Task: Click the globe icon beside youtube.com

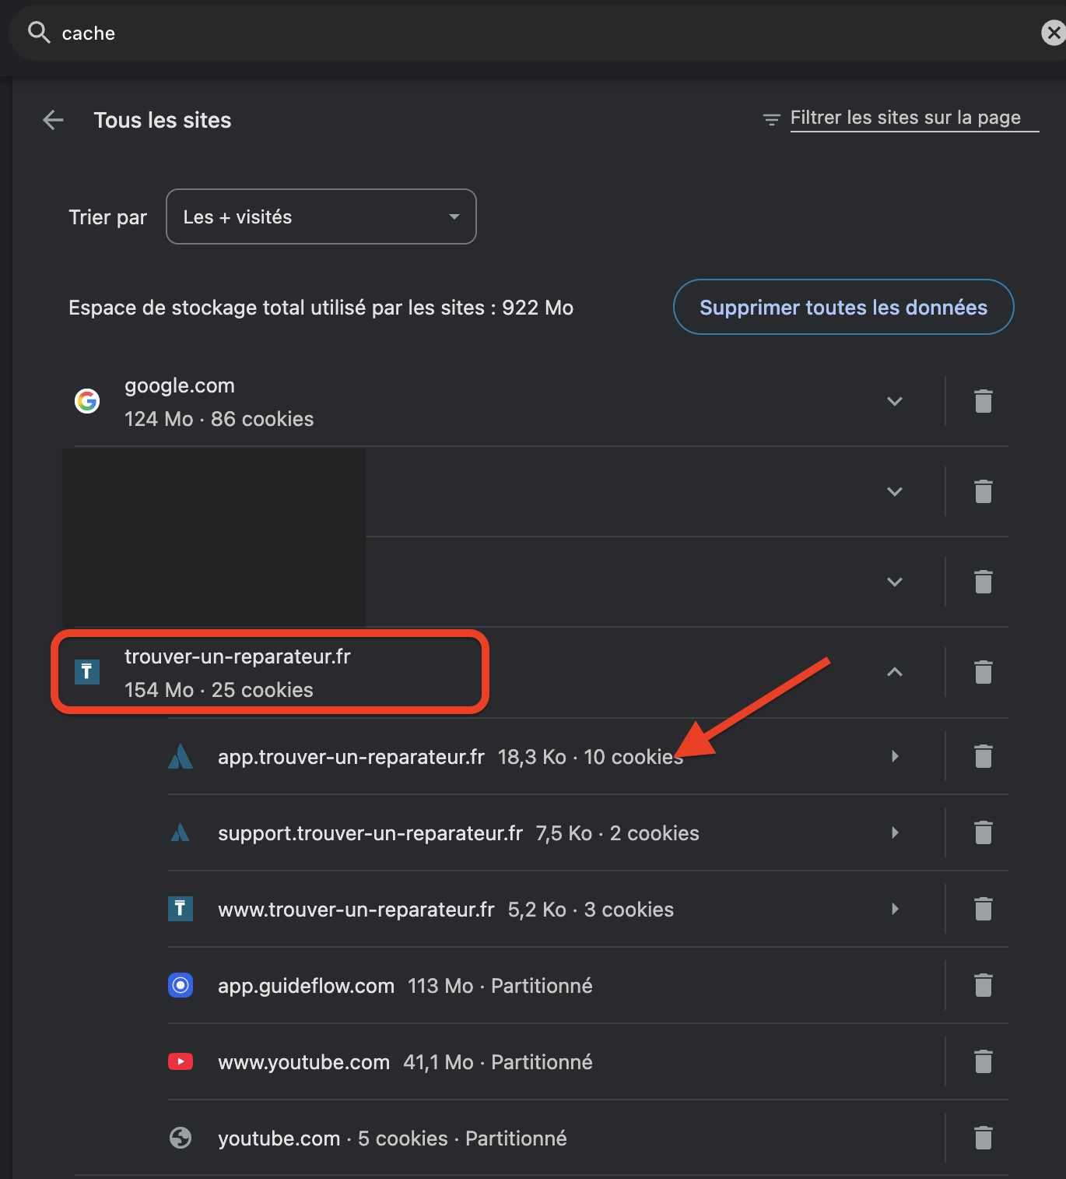Action: (181, 1138)
